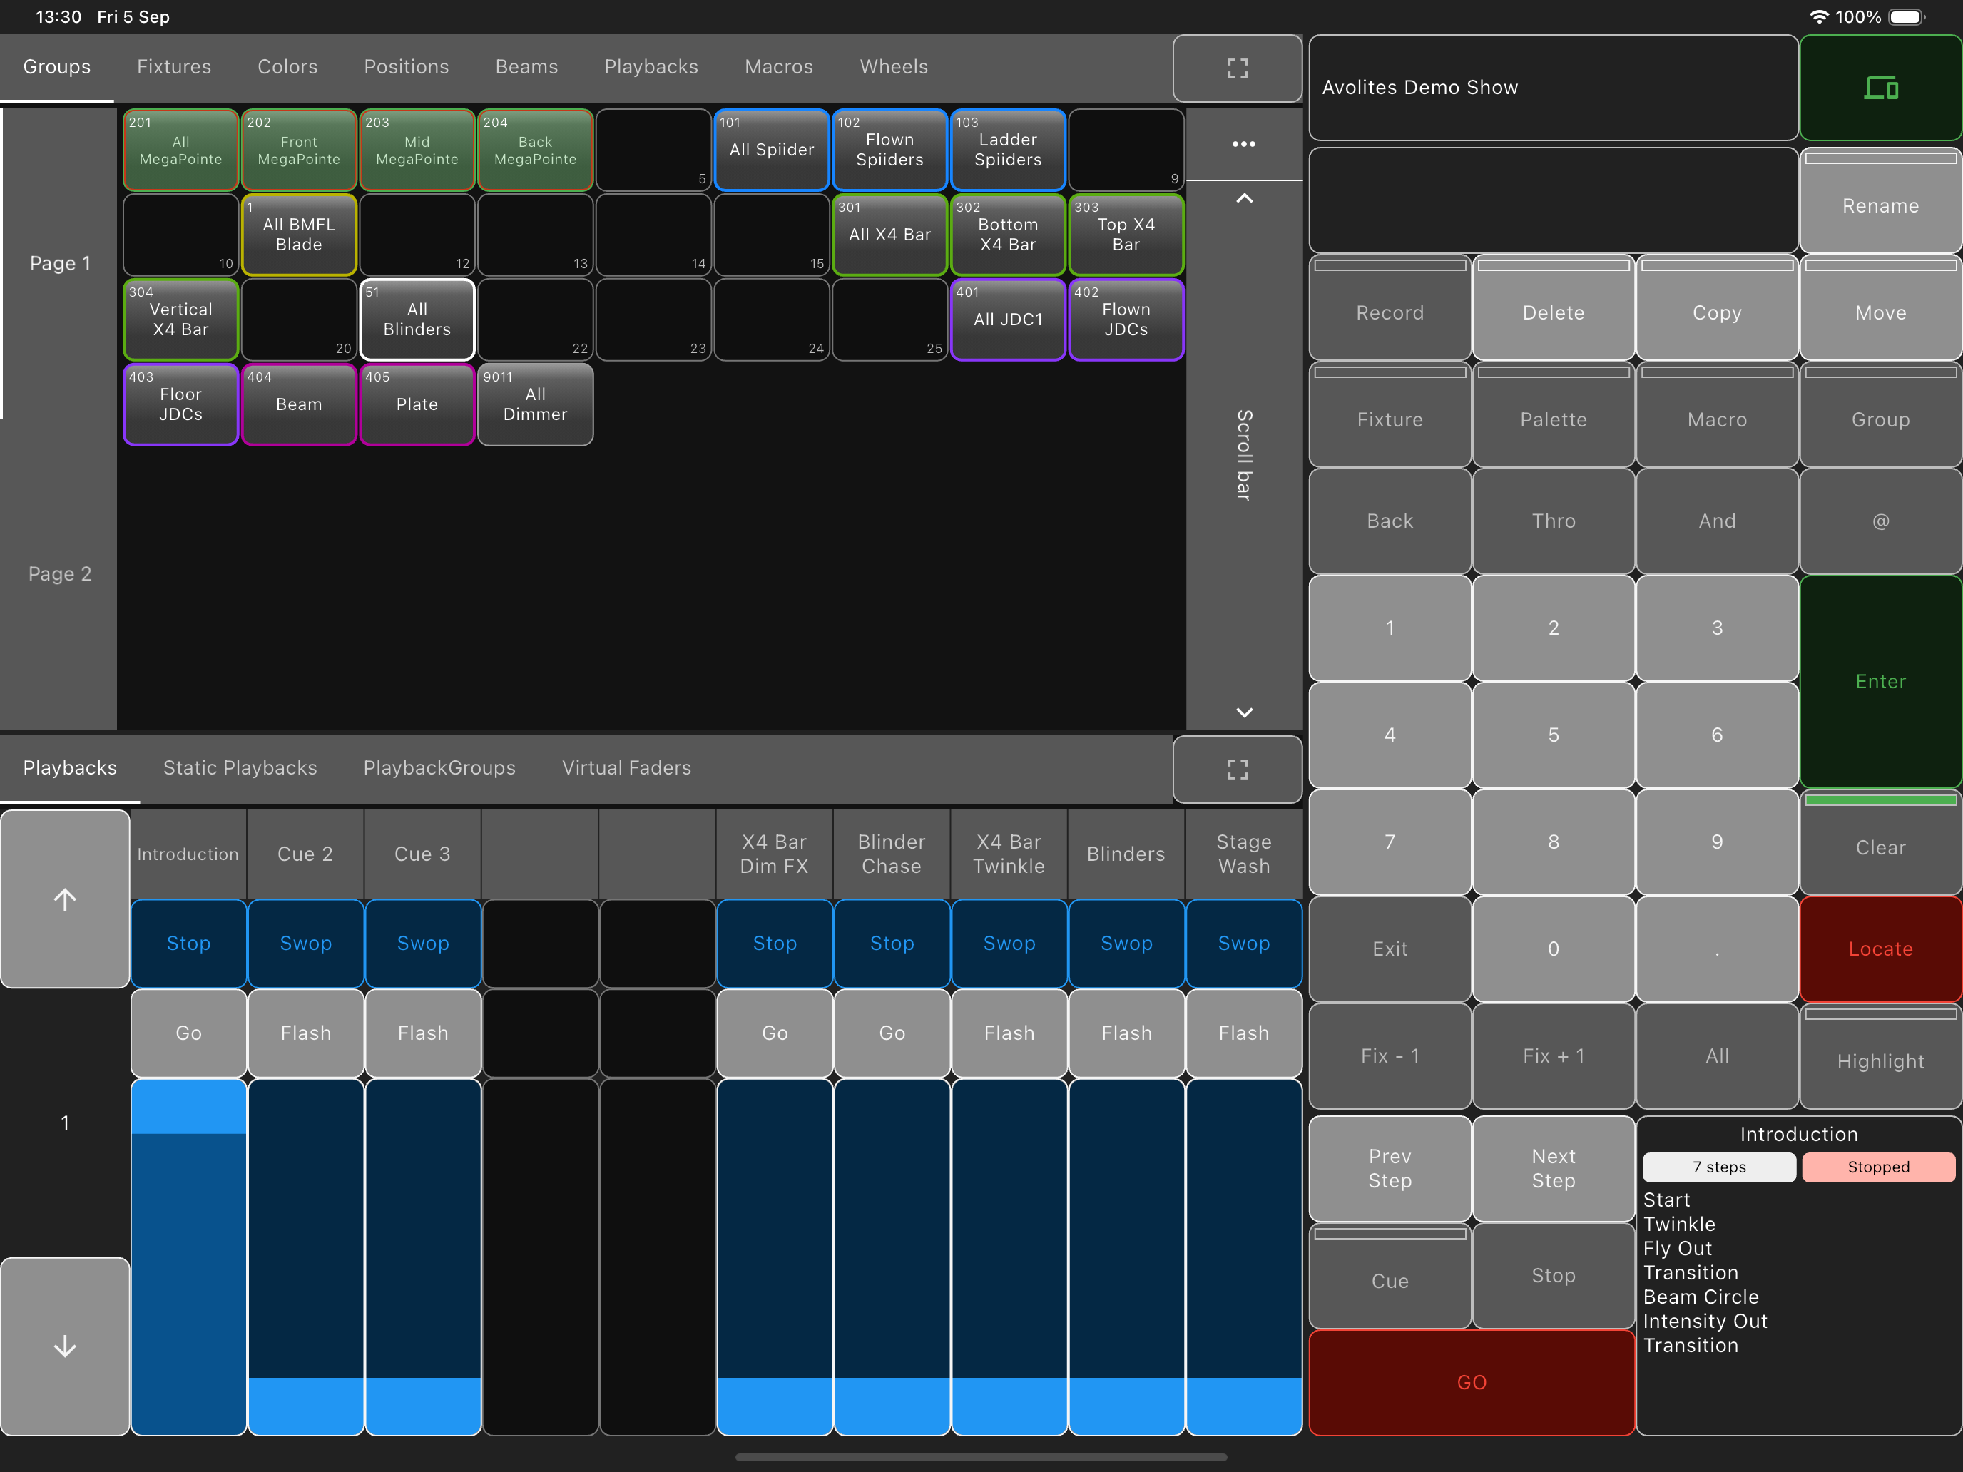This screenshot has height=1472, width=1963.
Task: Select the All BMFL Blade group
Action: point(299,234)
